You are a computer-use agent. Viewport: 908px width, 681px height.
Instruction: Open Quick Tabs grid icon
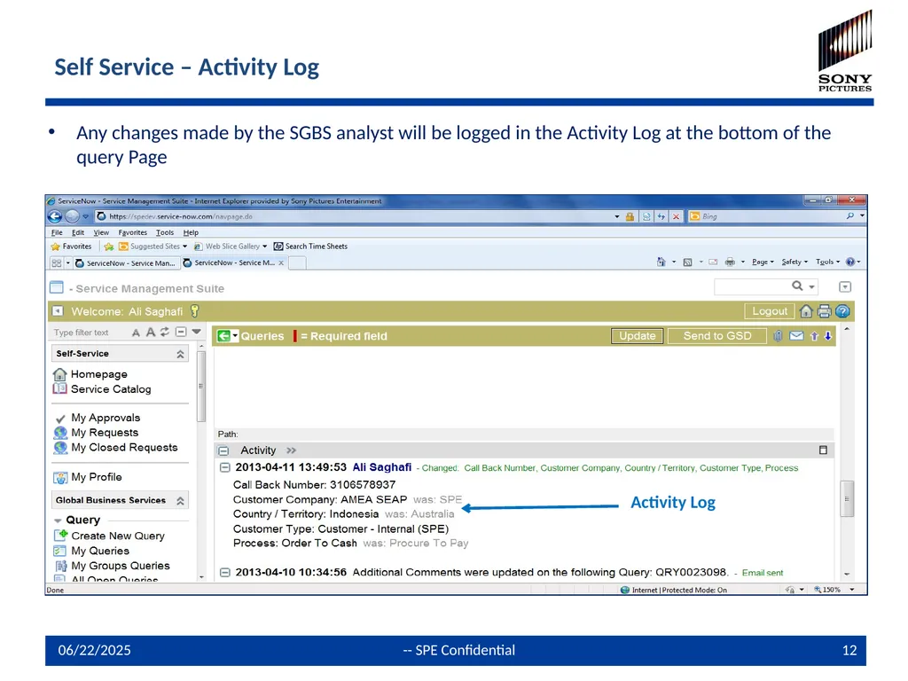(56, 262)
